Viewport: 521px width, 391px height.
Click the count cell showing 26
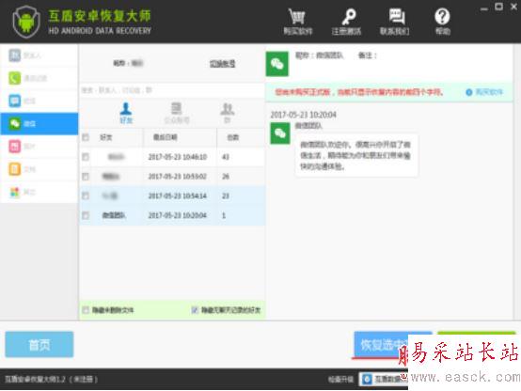[226, 177]
